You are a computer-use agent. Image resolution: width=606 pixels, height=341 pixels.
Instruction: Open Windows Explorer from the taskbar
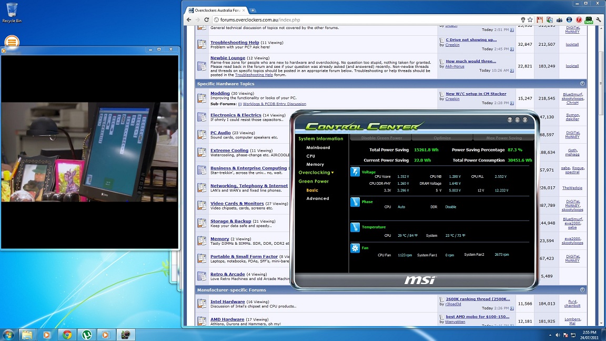tap(27, 335)
